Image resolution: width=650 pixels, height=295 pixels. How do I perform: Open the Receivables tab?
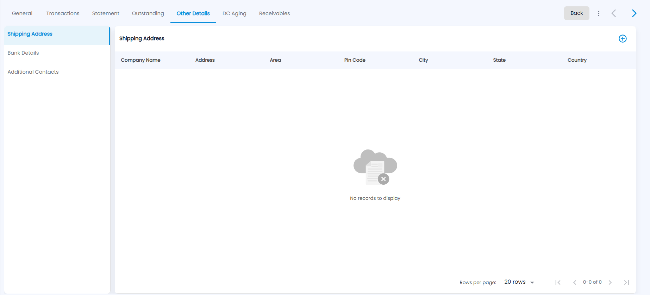(275, 13)
